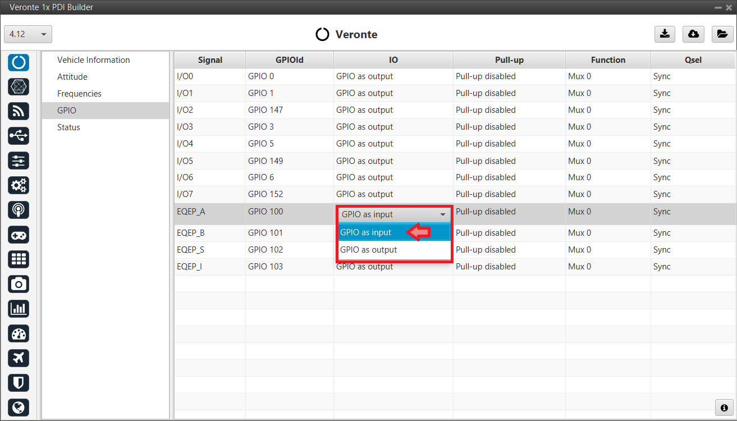Screen dimensions: 737x421
Task: Select the airplane sidebar icon
Action: (x=19, y=358)
